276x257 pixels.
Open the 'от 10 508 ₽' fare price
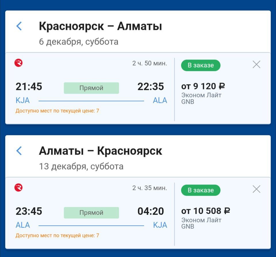[206, 211]
